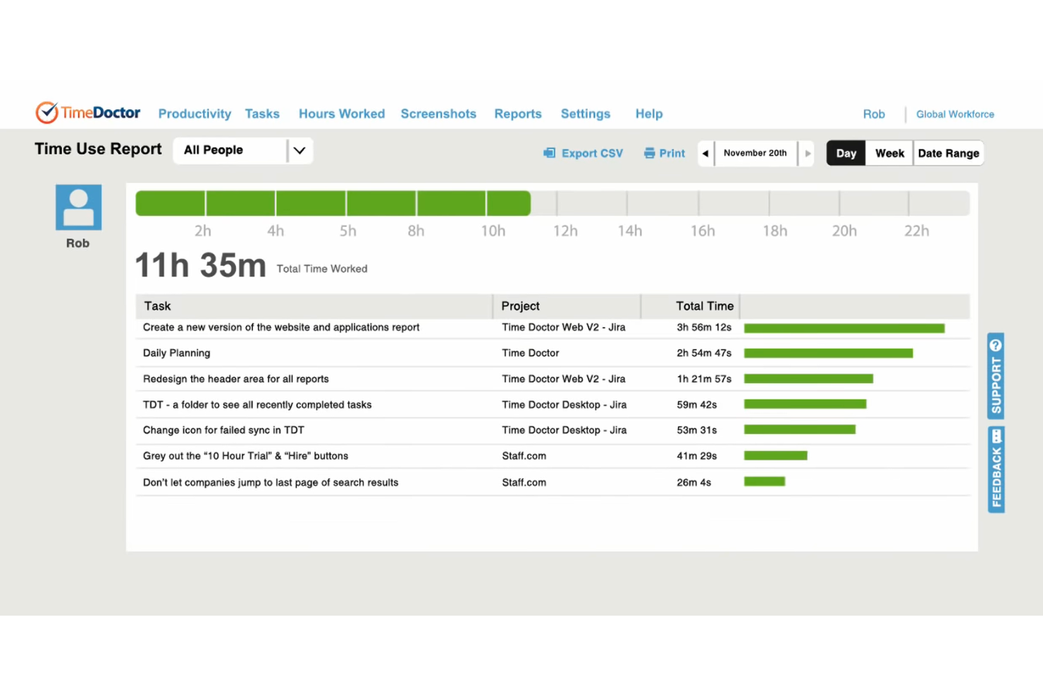Click 'TDT - a folder to see all' task
The height and width of the screenshot is (696, 1043).
(x=257, y=405)
